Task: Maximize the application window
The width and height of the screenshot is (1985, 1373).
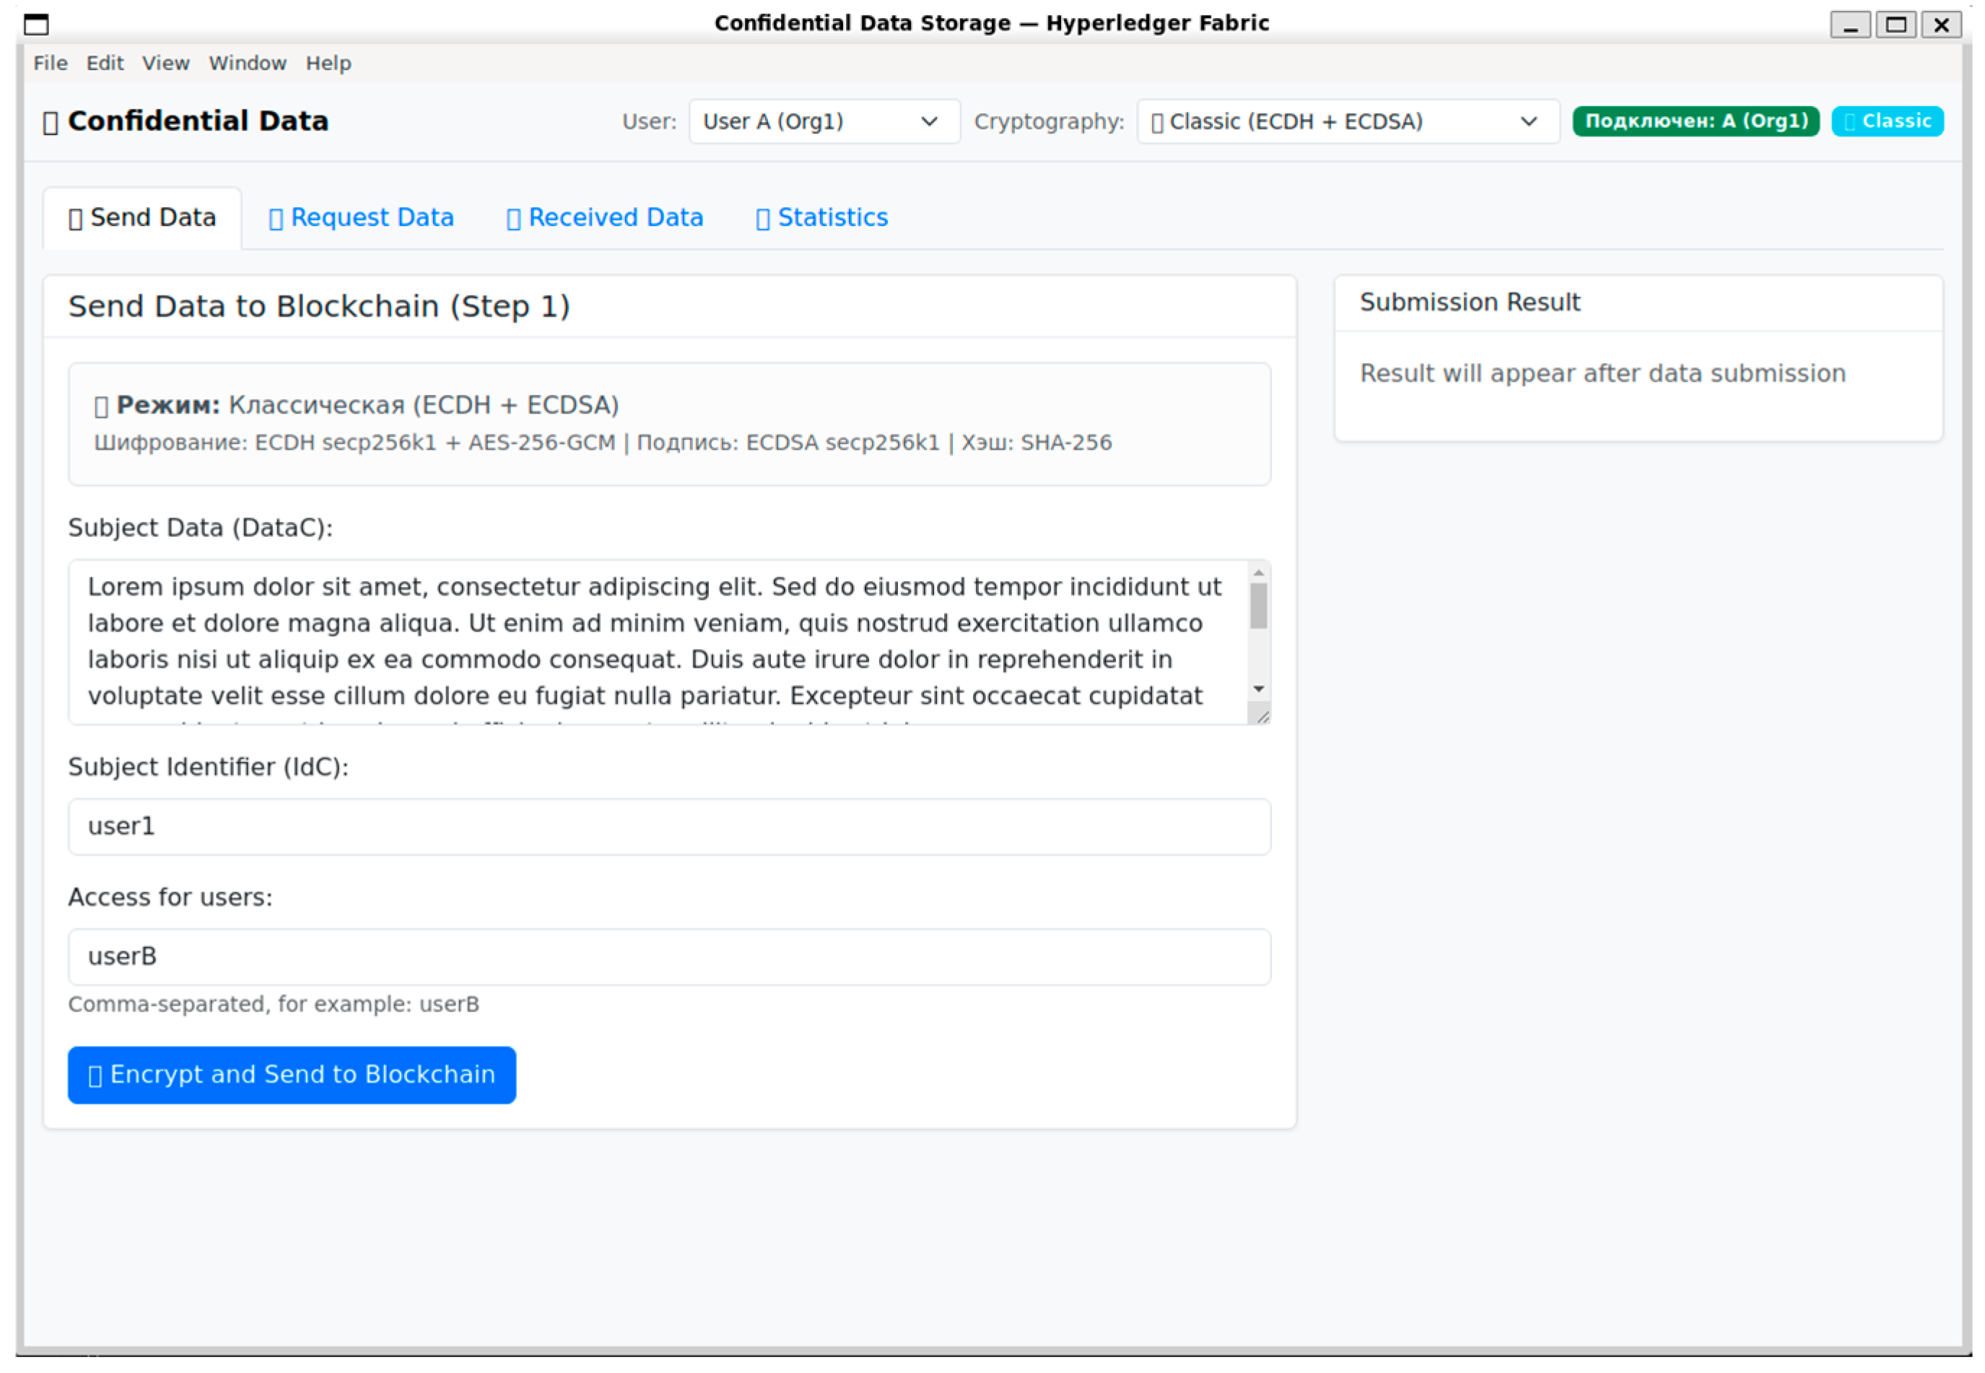Action: coord(1895,24)
